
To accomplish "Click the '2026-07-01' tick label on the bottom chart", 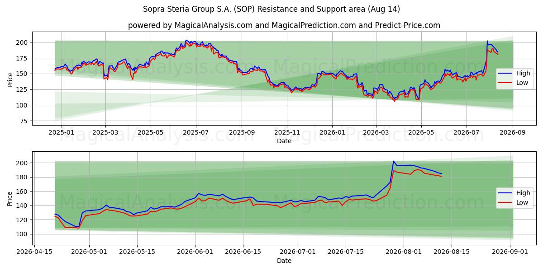I will pos(298,252).
